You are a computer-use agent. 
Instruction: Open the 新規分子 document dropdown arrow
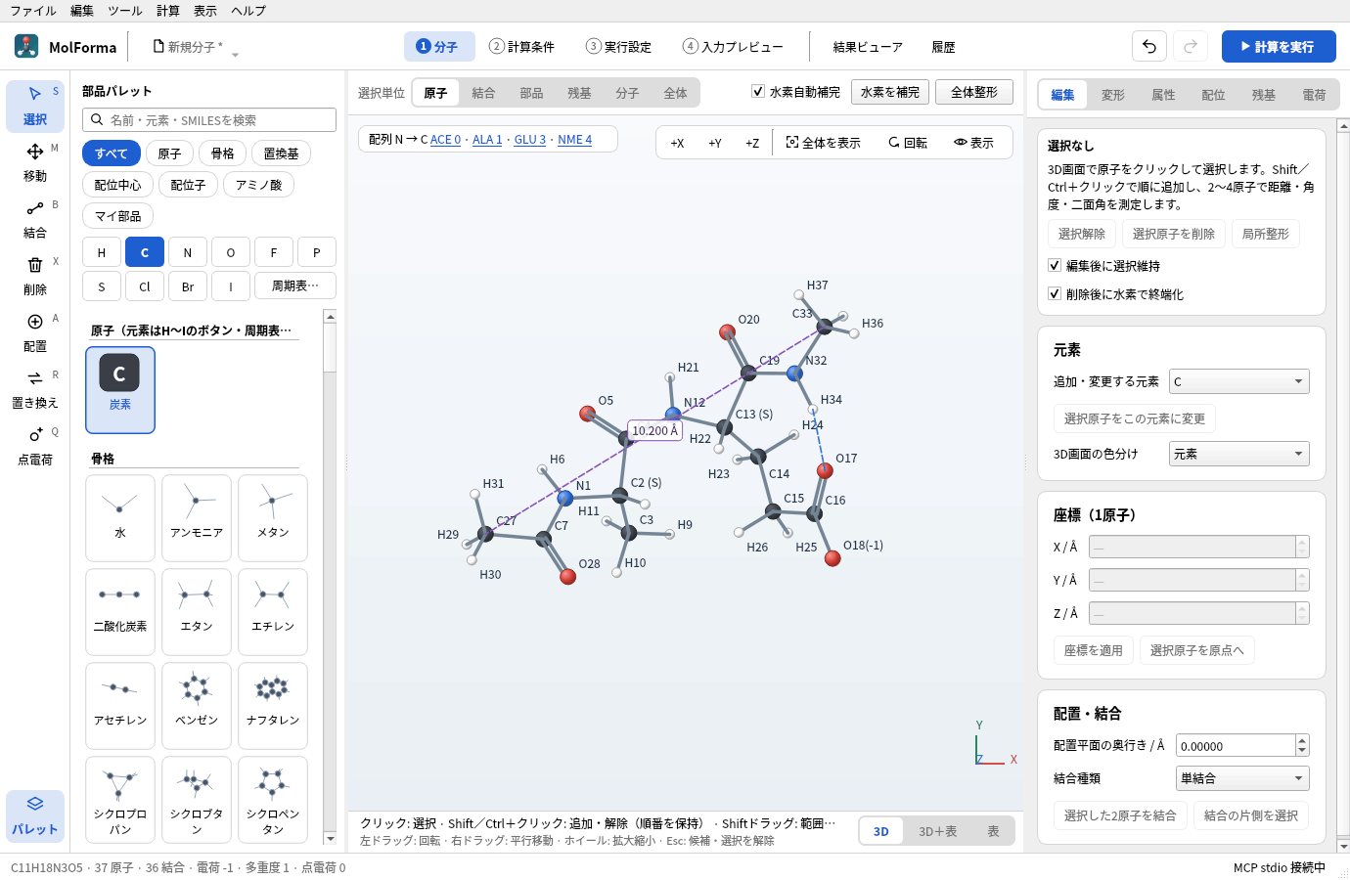[235, 55]
